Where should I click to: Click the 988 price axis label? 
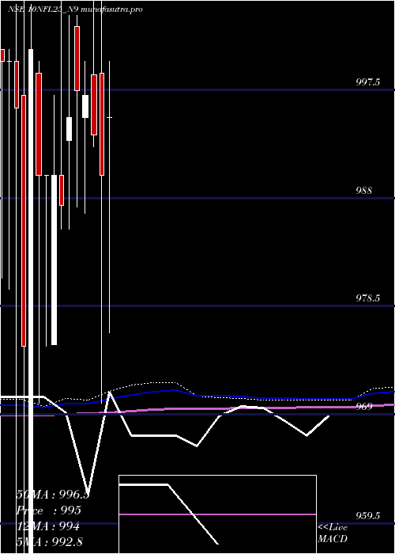point(363,191)
